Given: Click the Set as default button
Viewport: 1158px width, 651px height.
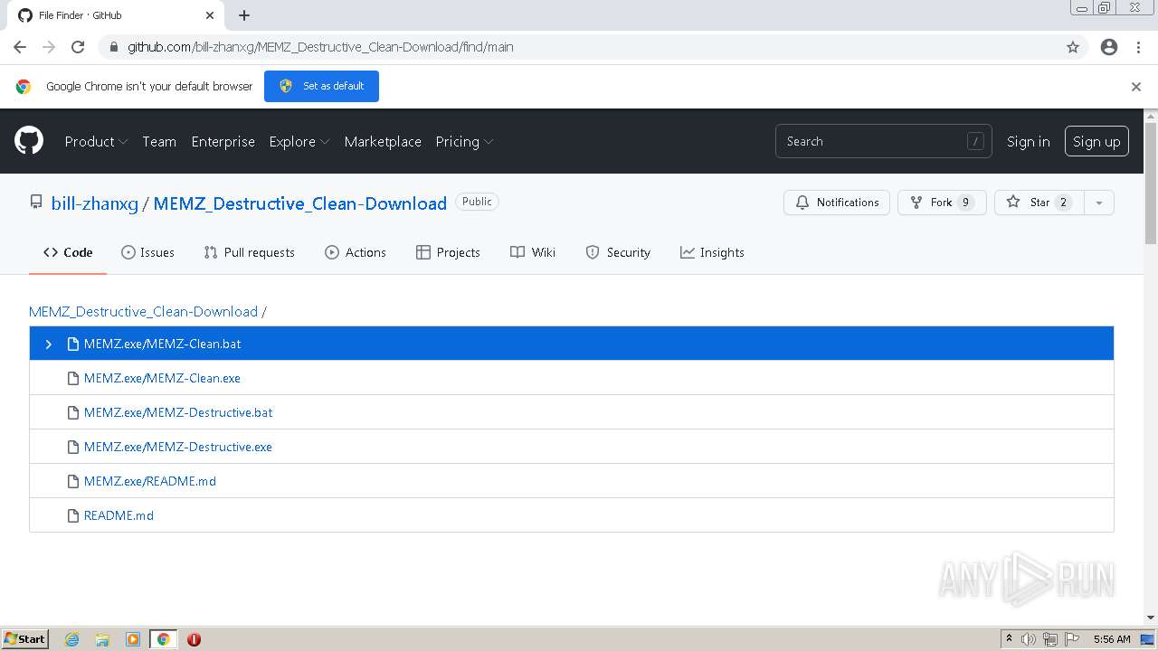Looking at the screenshot, I should [x=321, y=86].
